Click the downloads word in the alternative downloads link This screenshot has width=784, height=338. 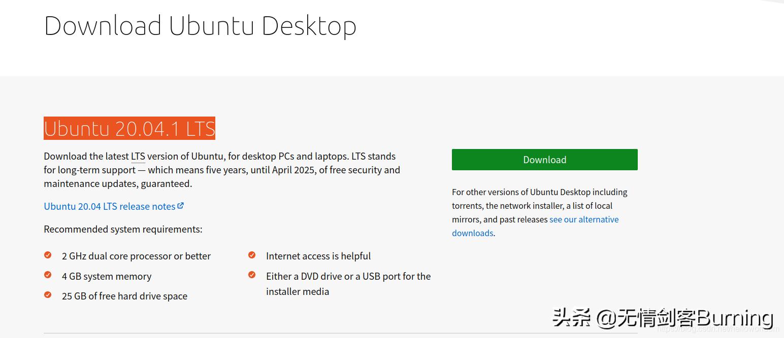472,233
